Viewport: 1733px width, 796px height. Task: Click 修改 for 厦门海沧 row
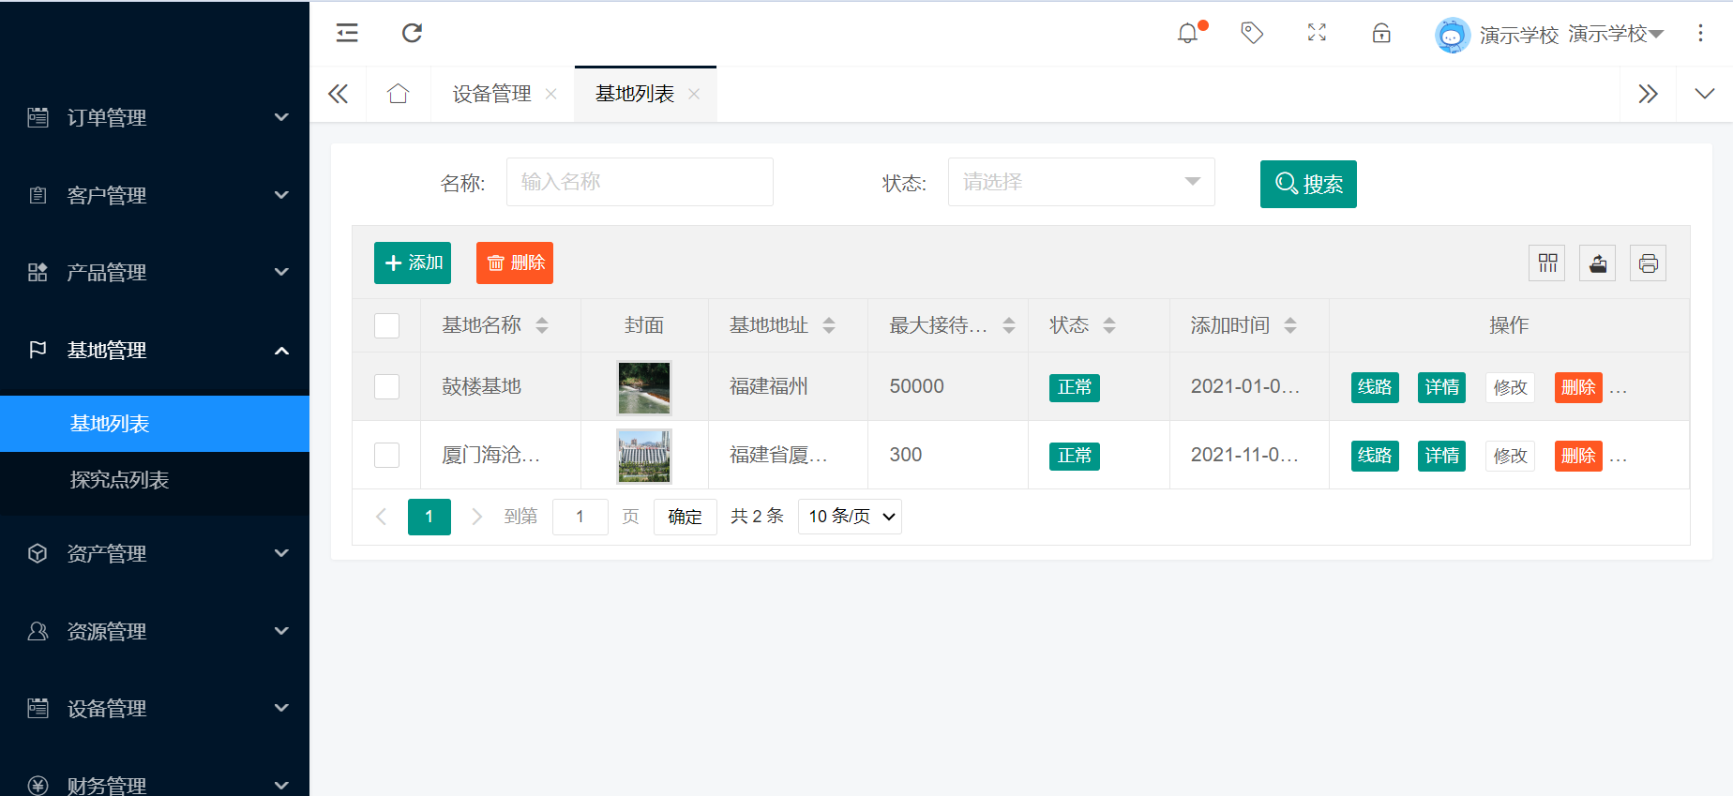click(1510, 456)
